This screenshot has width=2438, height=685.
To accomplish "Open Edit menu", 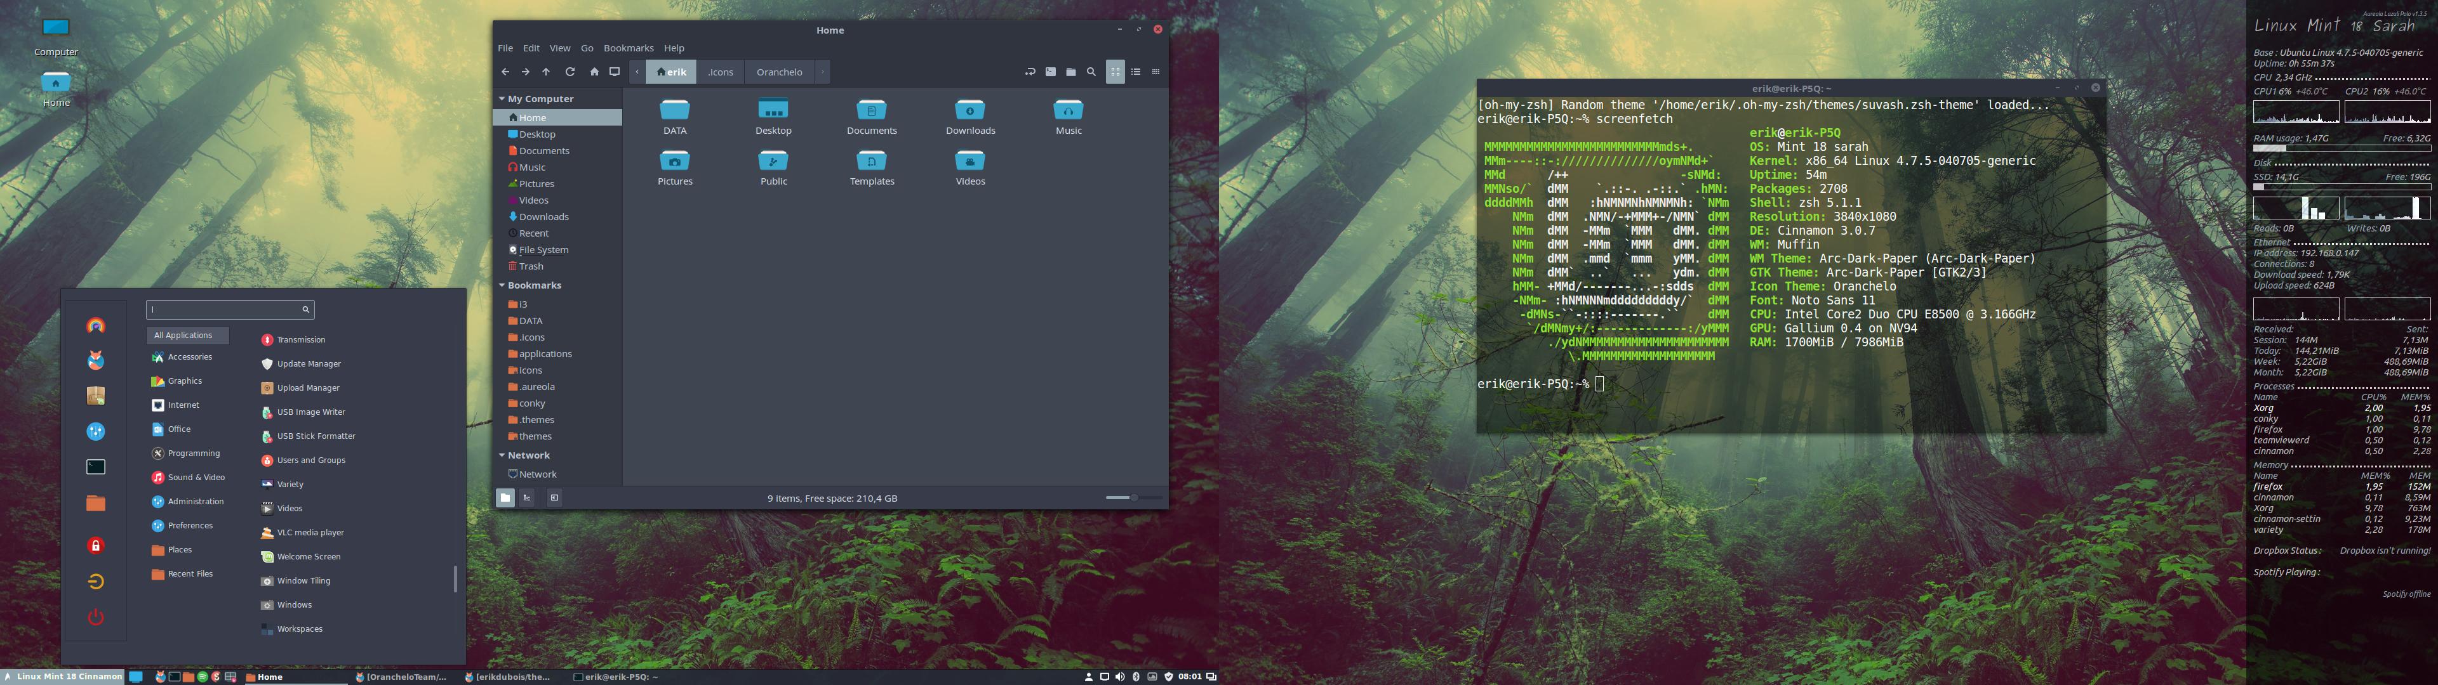I will (x=532, y=48).
